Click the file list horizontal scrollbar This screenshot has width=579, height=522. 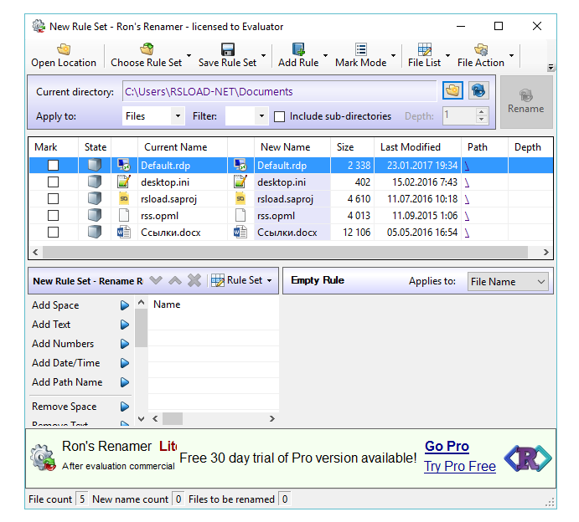(285, 252)
